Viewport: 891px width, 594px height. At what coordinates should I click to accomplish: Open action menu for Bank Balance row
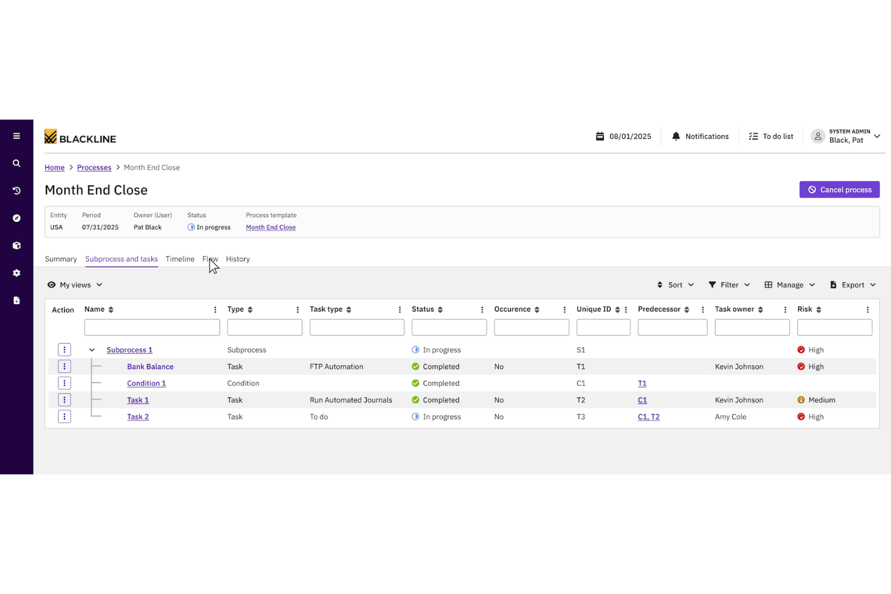pyautogui.click(x=64, y=367)
